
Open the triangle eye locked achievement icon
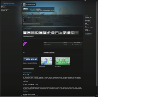(61, 33)
